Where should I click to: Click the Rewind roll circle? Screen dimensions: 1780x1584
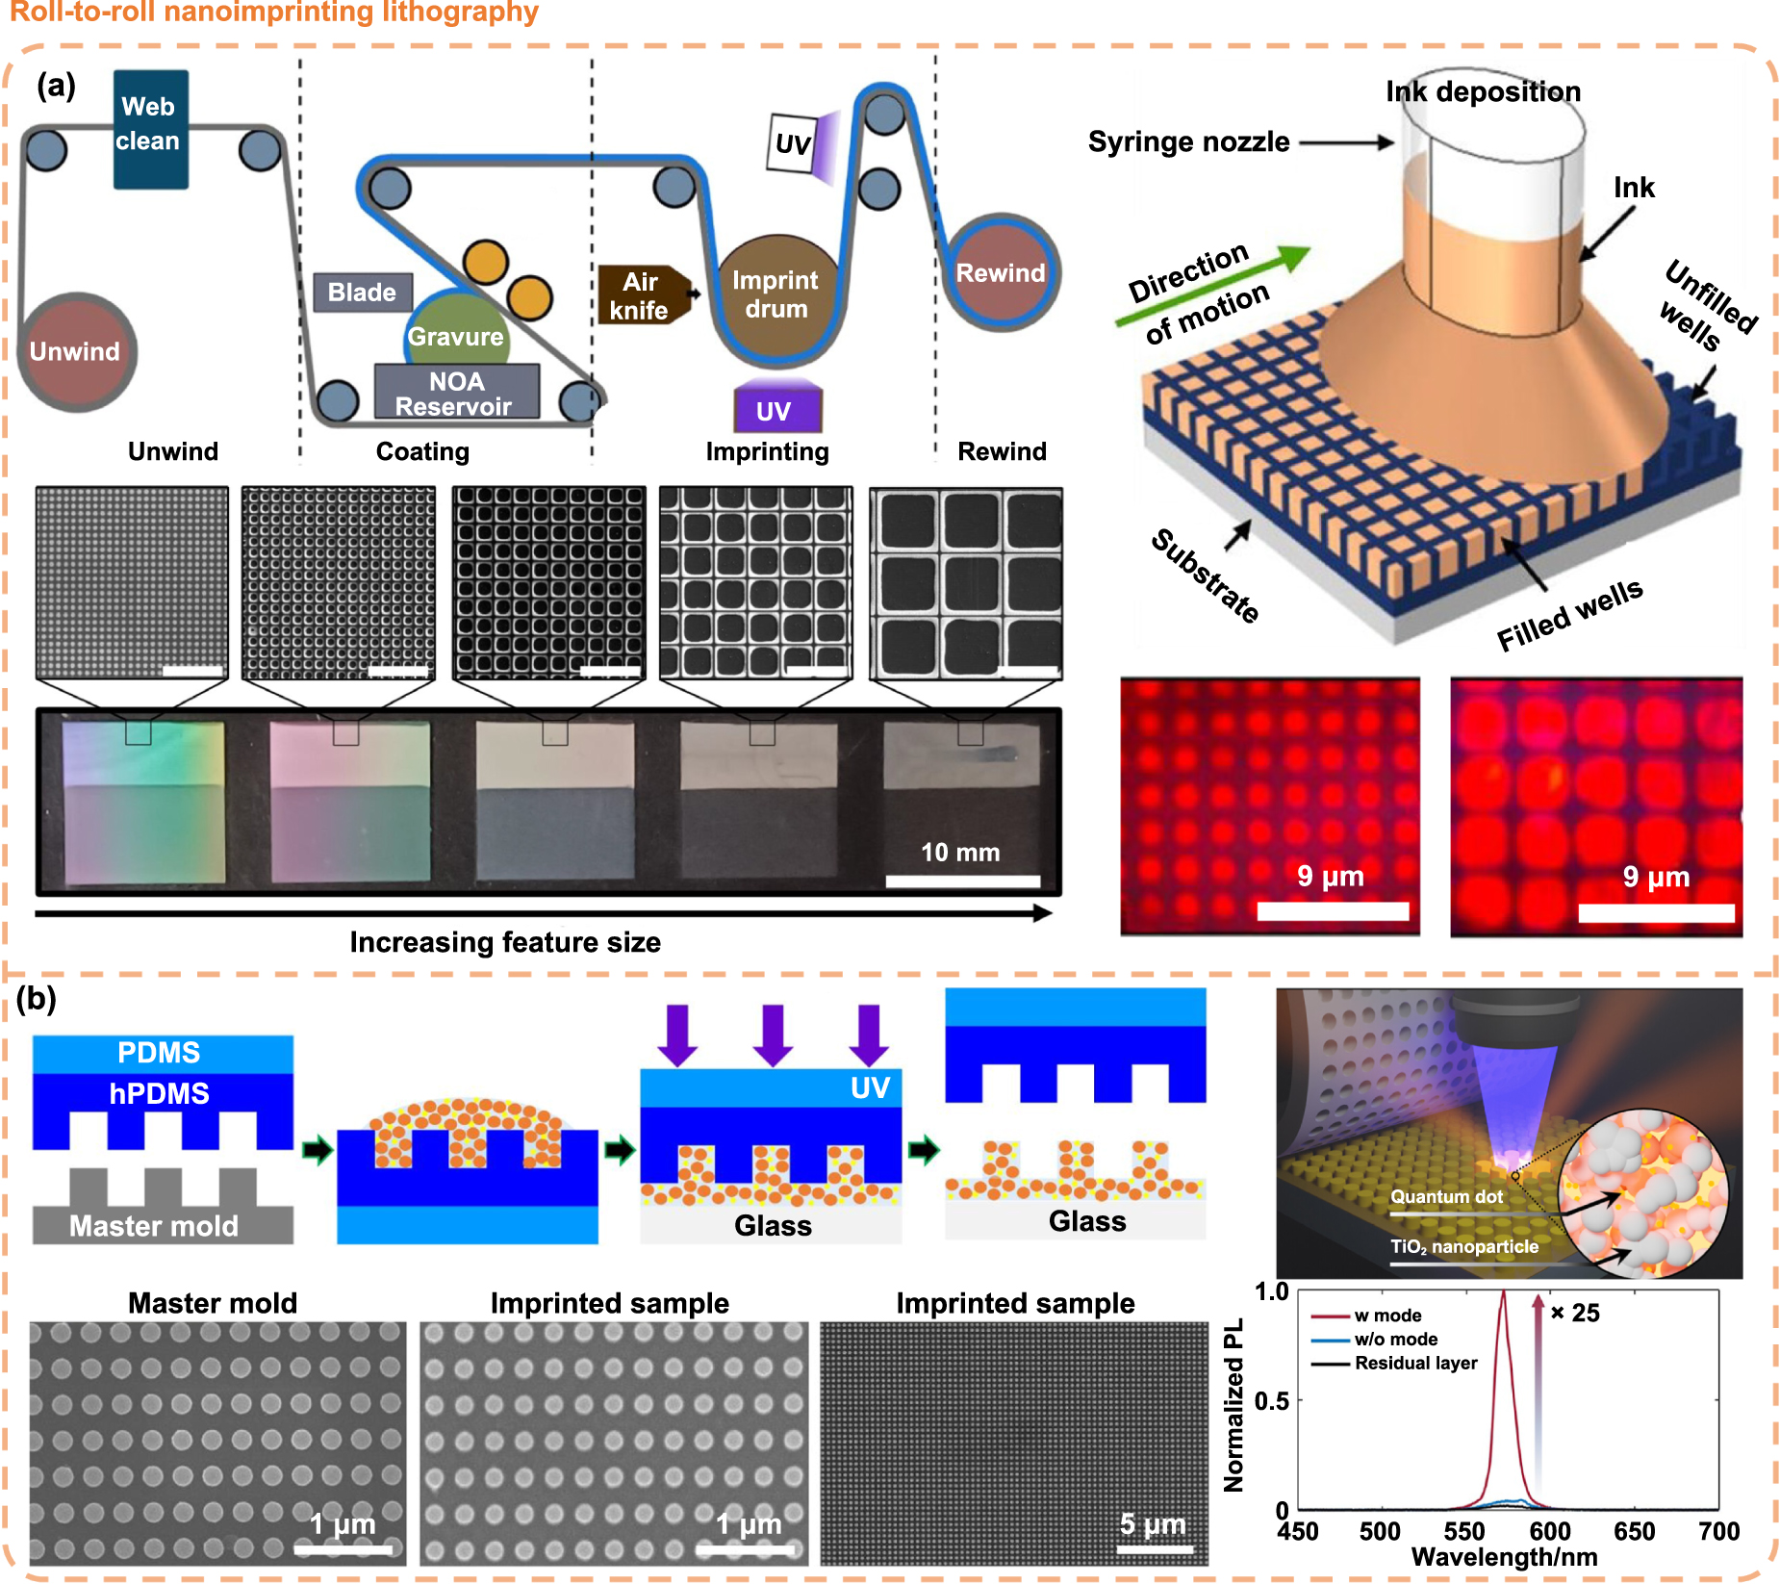(1001, 272)
